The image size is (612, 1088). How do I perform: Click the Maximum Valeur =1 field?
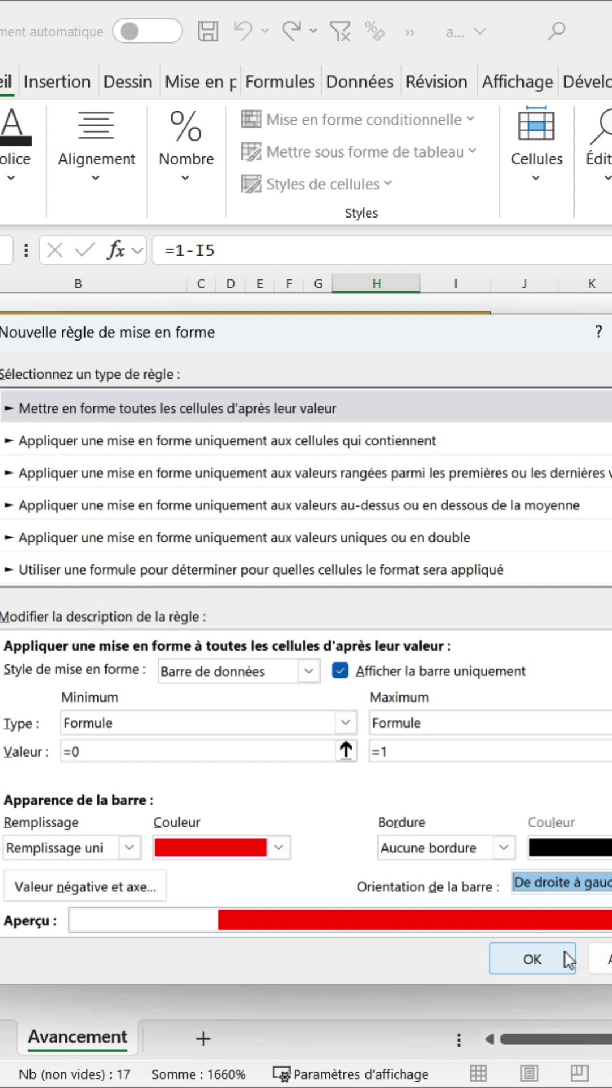point(491,751)
